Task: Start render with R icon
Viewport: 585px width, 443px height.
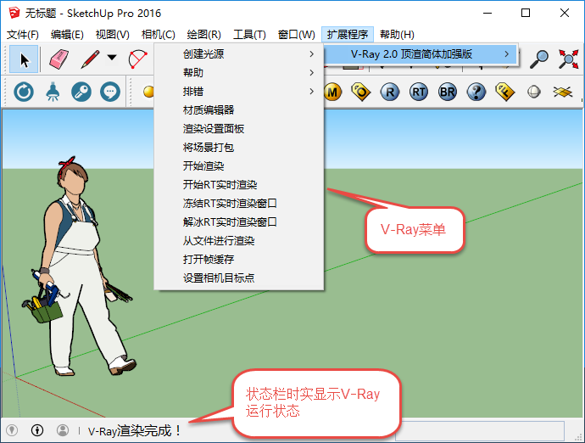Action: click(390, 92)
